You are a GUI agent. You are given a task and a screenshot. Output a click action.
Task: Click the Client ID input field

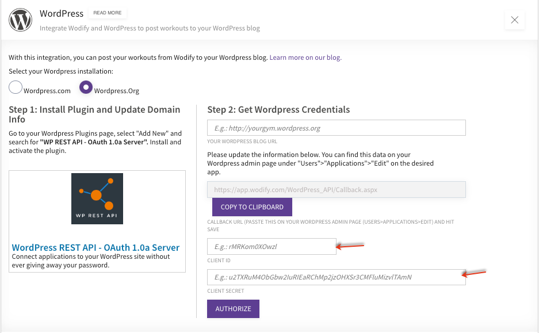pyautogui.click(x=272, y=246)
